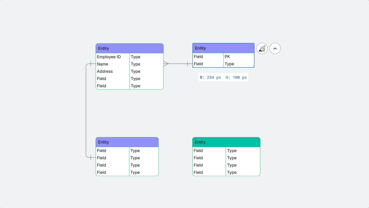Click the Address field cell

click(113, 71)
